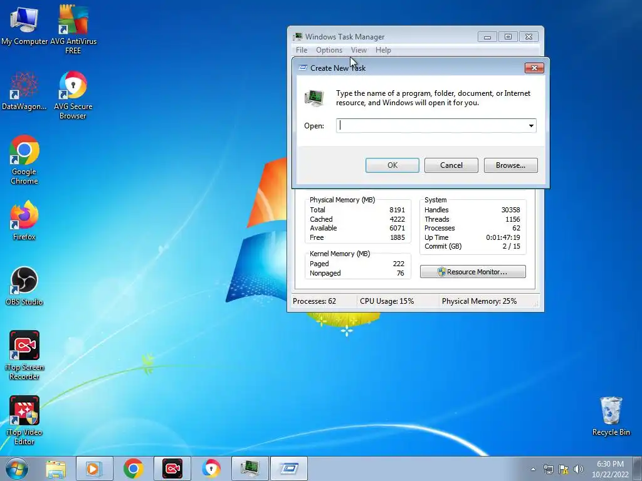
Task: Click Processes: 62 in status bar
Action: coord(315,301)
